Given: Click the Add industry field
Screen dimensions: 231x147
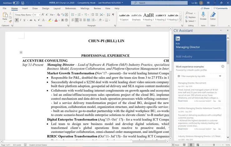Looking at the screenshot, I should [200, 57].
